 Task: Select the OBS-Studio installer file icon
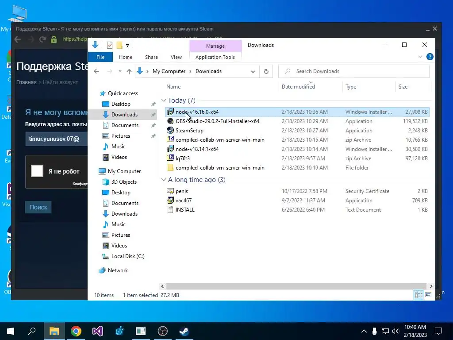(170, 121)
